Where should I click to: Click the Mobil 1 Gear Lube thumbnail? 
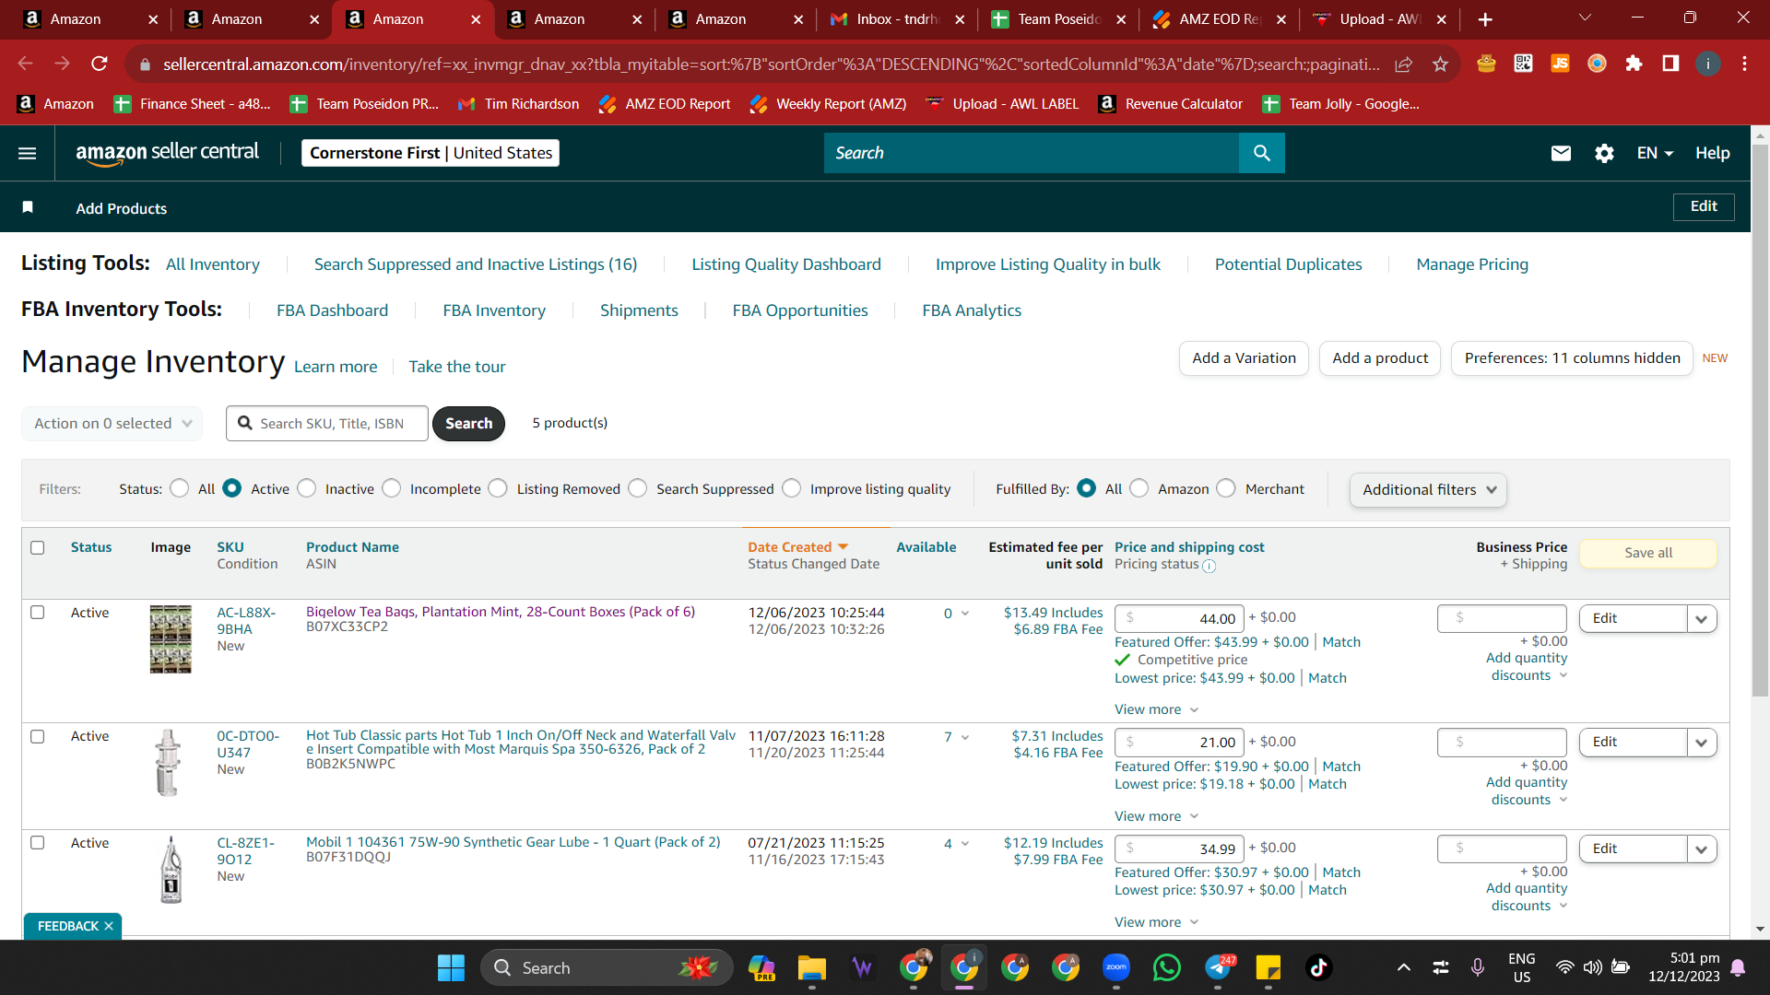[171, 870]
